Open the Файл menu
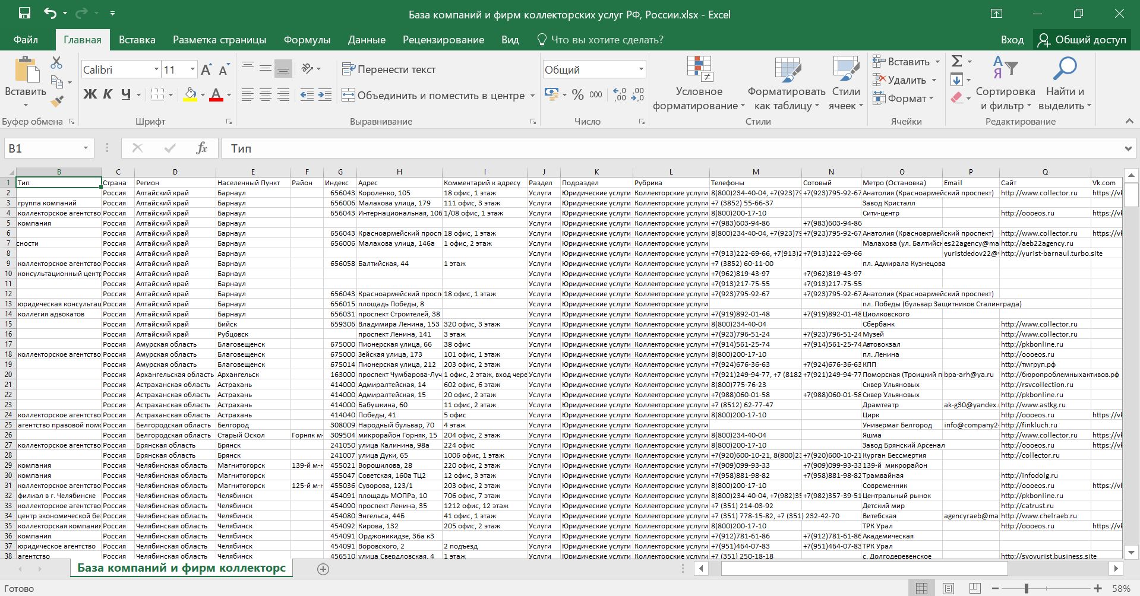This screenshot has width=1140, height=596. tap(26, 40)
